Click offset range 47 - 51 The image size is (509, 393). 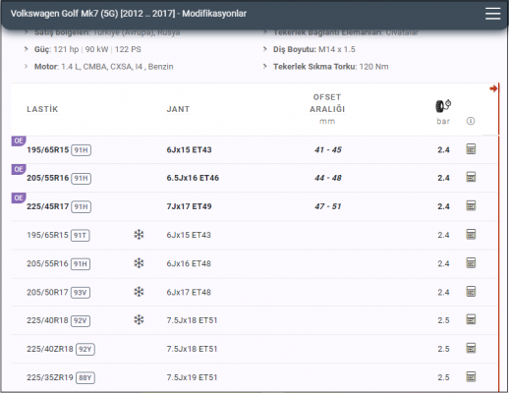[x=328, y=206]
